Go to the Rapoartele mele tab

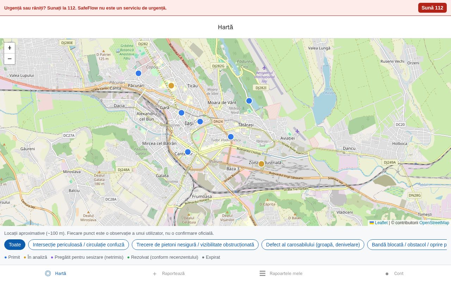[x=281, y=274]
